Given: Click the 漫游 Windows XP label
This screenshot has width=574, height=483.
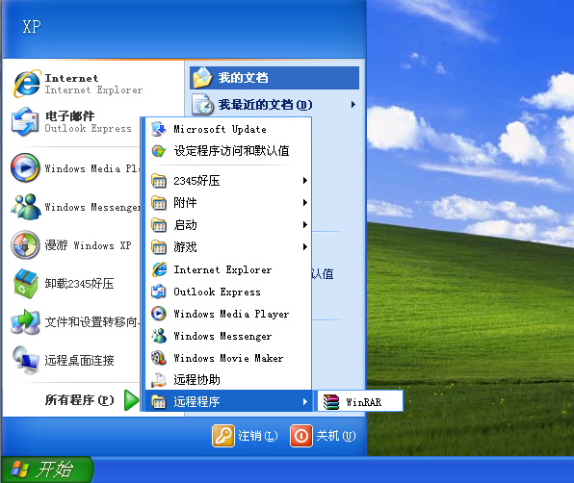Looking at the screenshot, I should pos(88,245).
